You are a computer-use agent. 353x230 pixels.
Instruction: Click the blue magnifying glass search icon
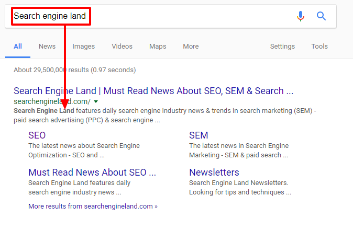[321, 16]
